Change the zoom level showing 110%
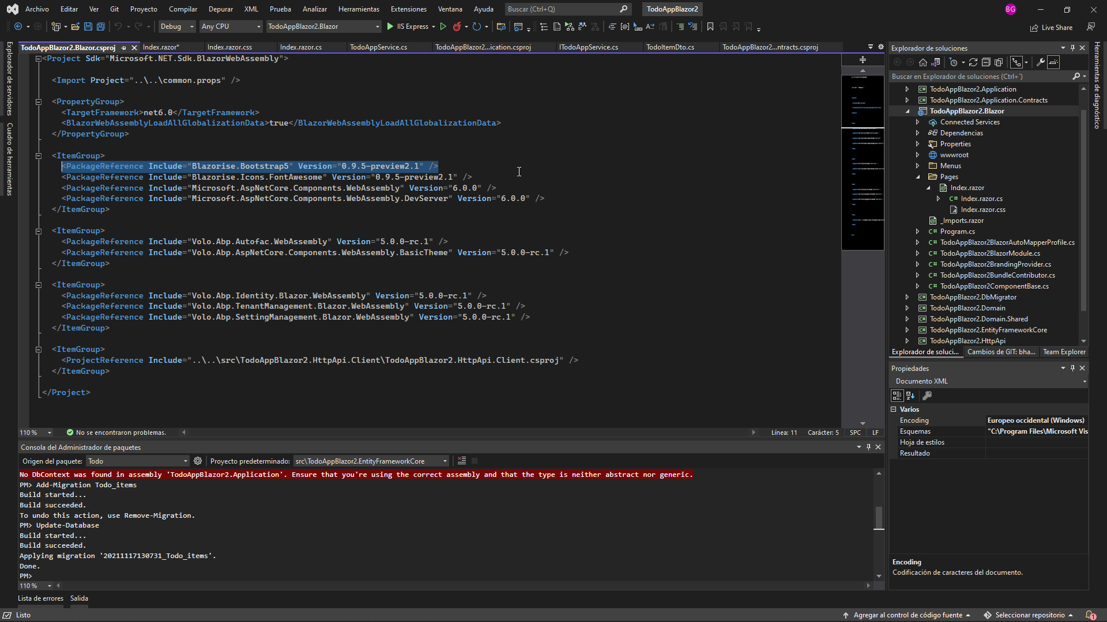The image size is (1107, 622). pyautogui.click(x=32, y=432)
